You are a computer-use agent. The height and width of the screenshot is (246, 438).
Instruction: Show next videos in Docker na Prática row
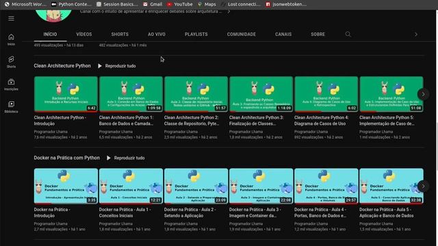423,187
